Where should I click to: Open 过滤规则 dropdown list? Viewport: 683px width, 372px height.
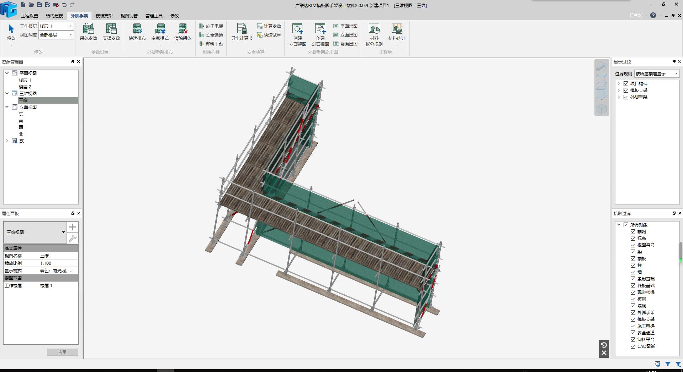pyautogui.click(x=676, y=73)
